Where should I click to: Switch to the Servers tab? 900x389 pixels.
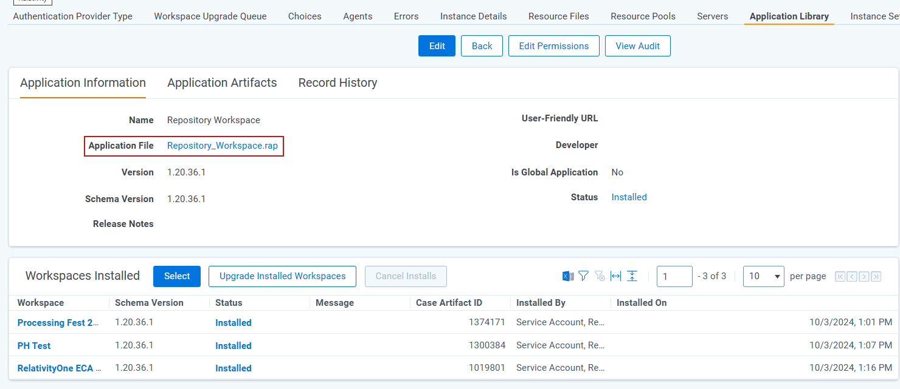click(x=713, y=16)
